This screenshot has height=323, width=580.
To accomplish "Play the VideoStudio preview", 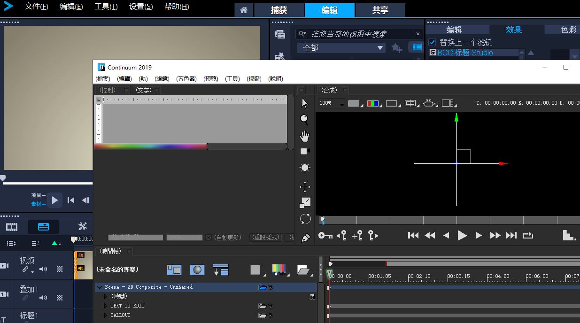I will (54, 200).
